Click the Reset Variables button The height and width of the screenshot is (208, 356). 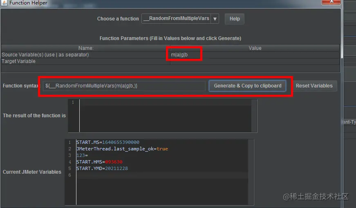pyautogui.click(x=314, y=86)
